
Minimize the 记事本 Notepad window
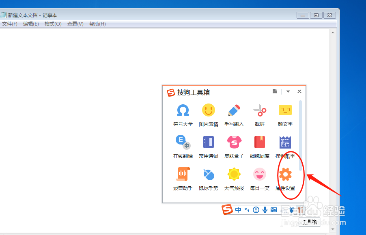point(303,15)
